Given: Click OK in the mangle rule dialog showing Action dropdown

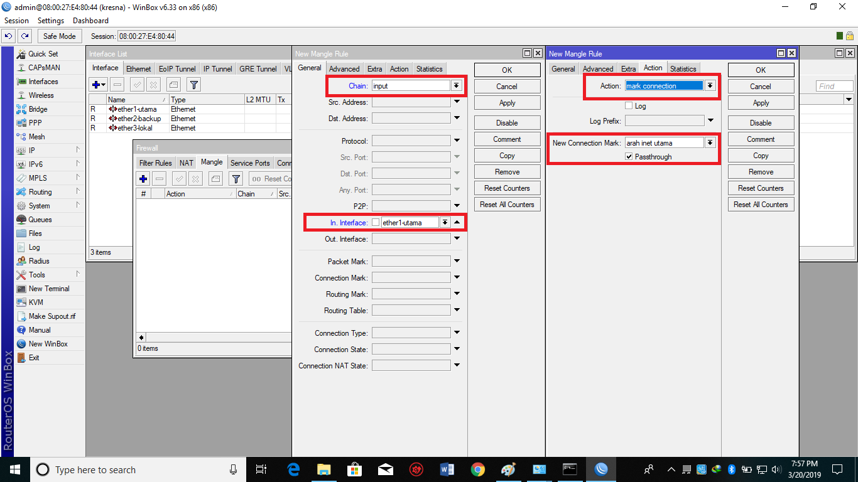Looking at the screenshot, I should click(x=761, y=70).
